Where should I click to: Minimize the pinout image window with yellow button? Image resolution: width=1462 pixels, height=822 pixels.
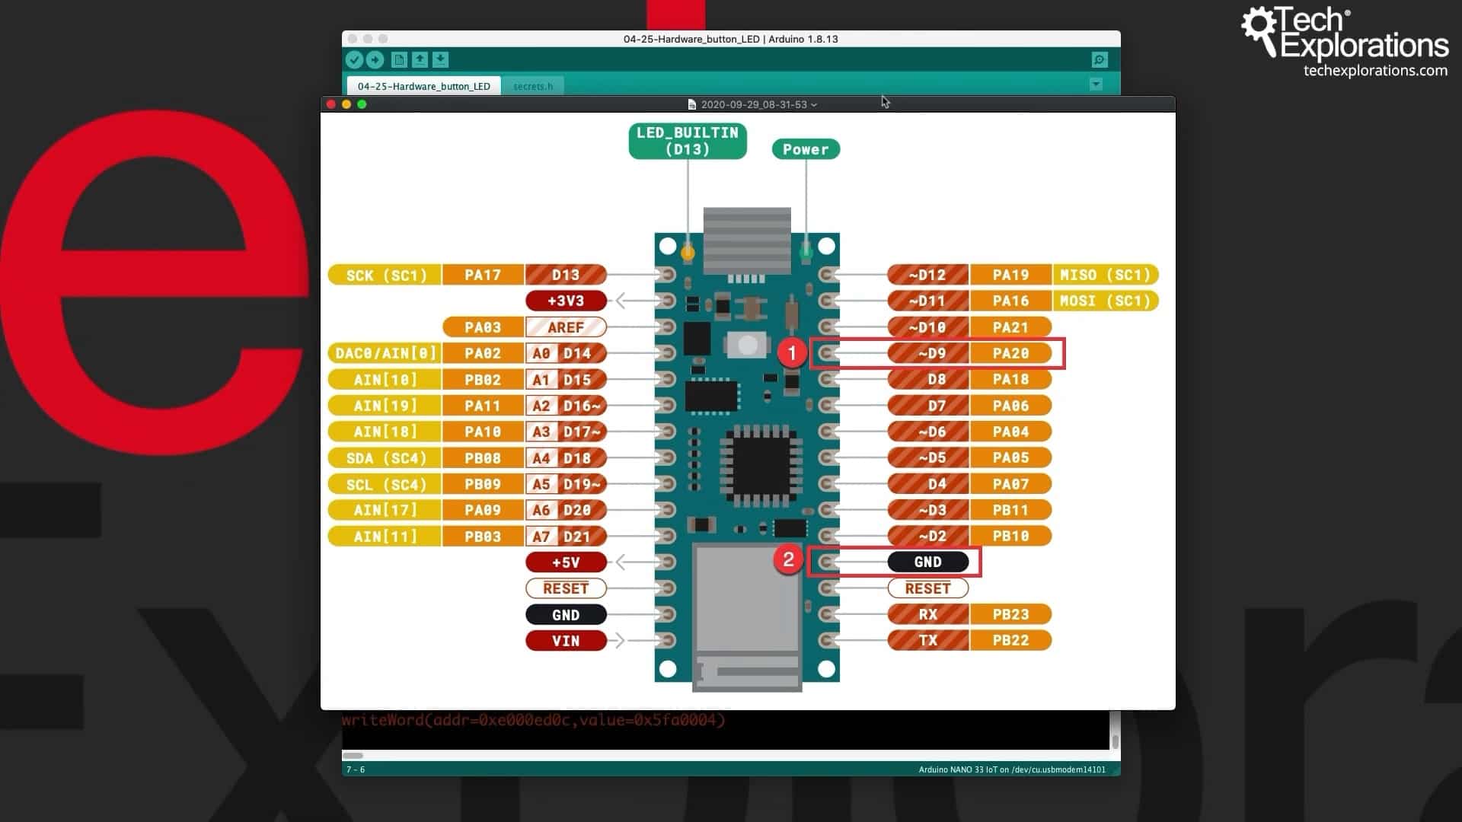(346, 104)
